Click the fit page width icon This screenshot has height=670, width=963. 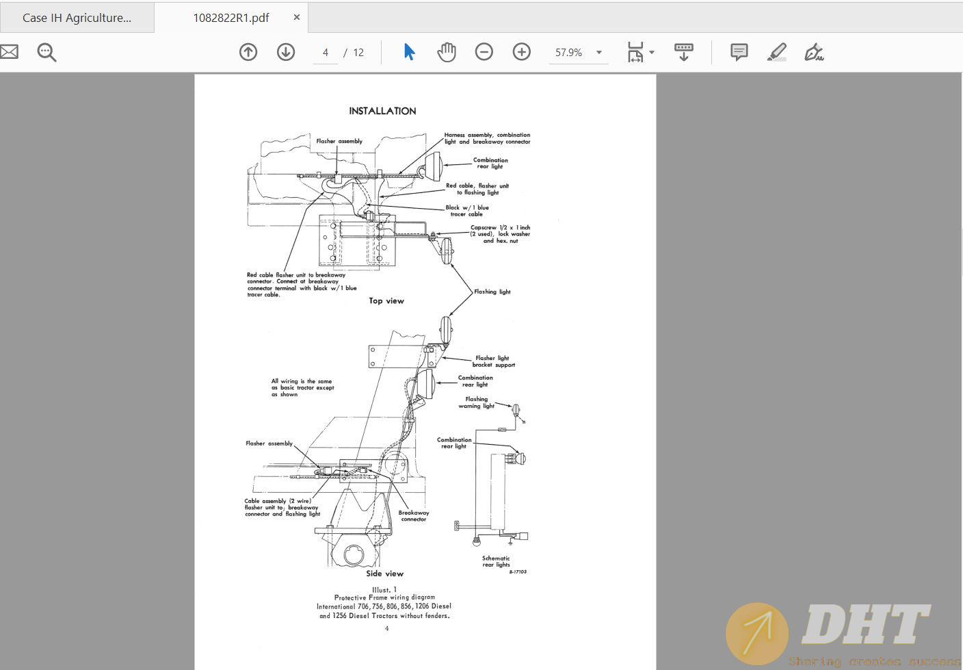click(635, 52)
